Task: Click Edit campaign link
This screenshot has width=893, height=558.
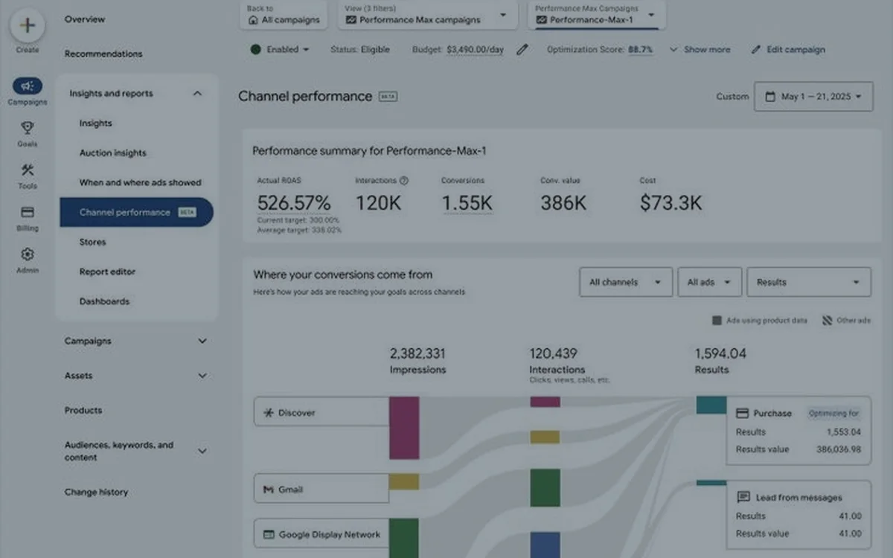Action: click(788, 50)
